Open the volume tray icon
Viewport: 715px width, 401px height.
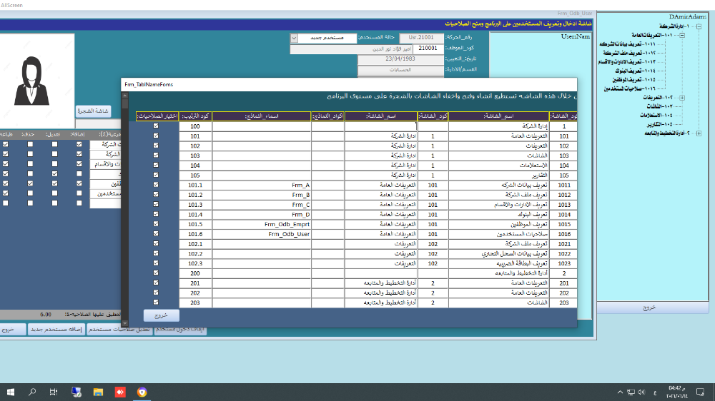(x=641, y=392)
